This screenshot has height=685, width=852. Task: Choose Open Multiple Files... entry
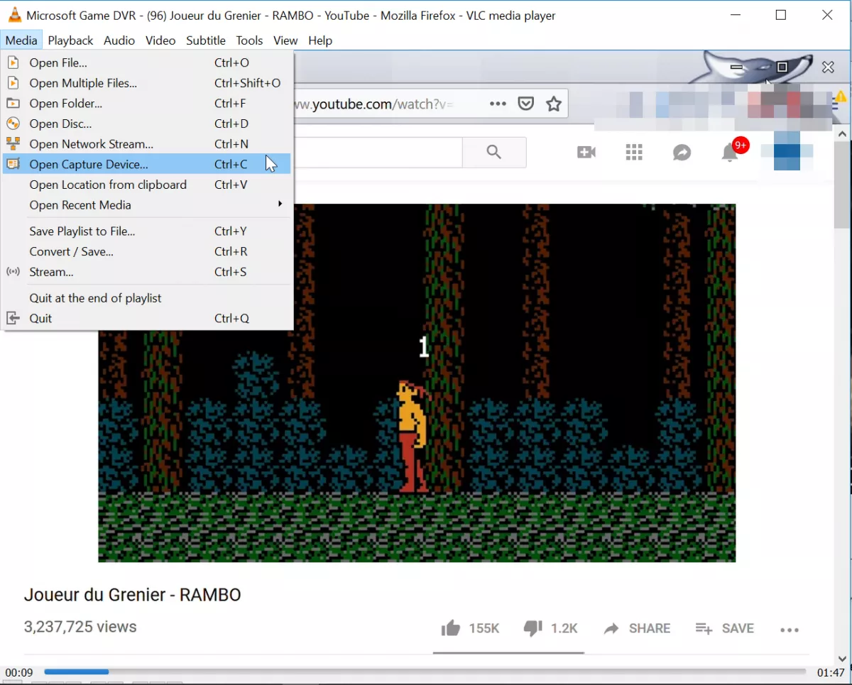click(147, 83)
